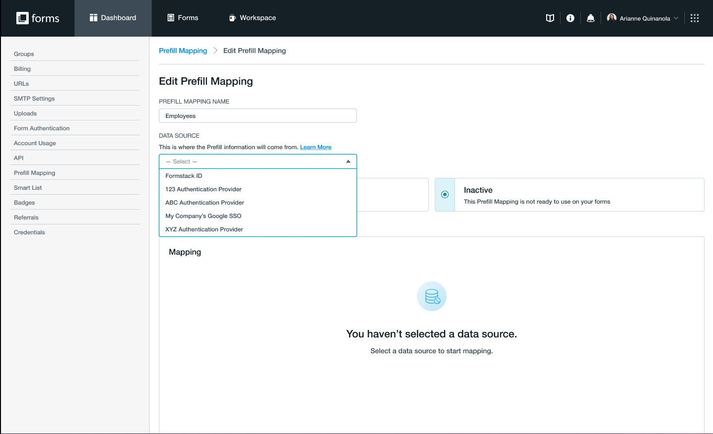Screen dimensions: 713x434
Task: Collapse the data source Select dropdown
Action: tap(348, 162)
